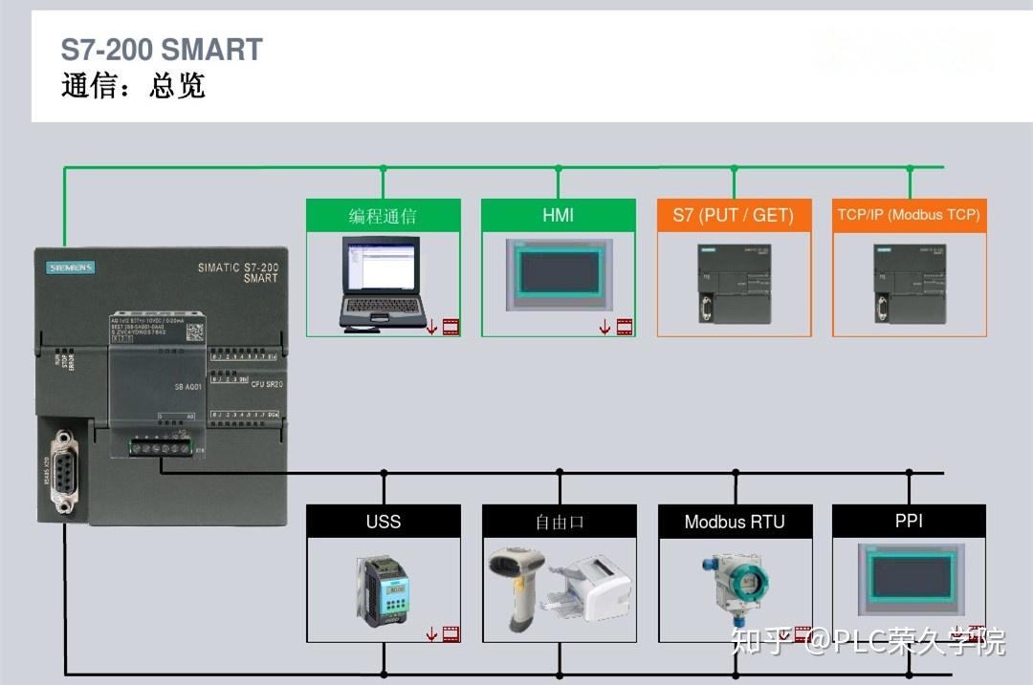Click the PLC image under TCP/IP (Modbus TCP)
This screenshot has width=1033, height=685.
point(910,284)
